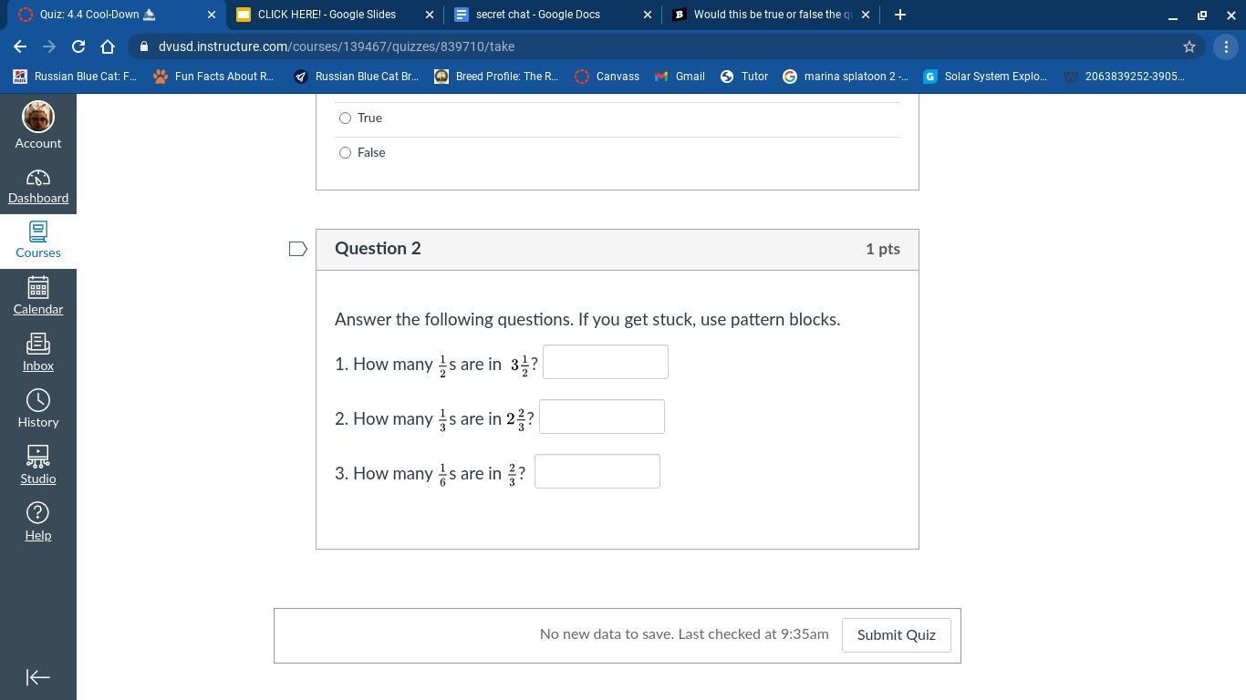1246x700 pixels.
Task: Open the Russian Blue Cat: F... bookmark
Action: 75,77
